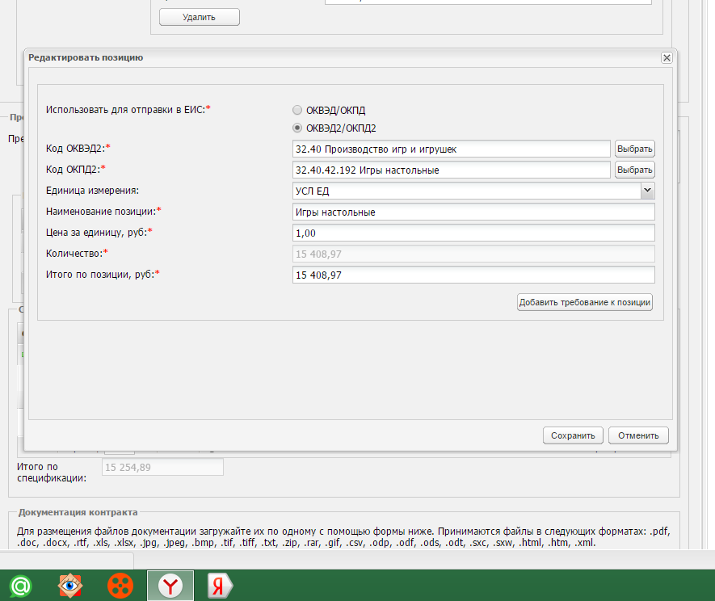
Task: Click the Цена за единицу field
Action: click(473, 233)
